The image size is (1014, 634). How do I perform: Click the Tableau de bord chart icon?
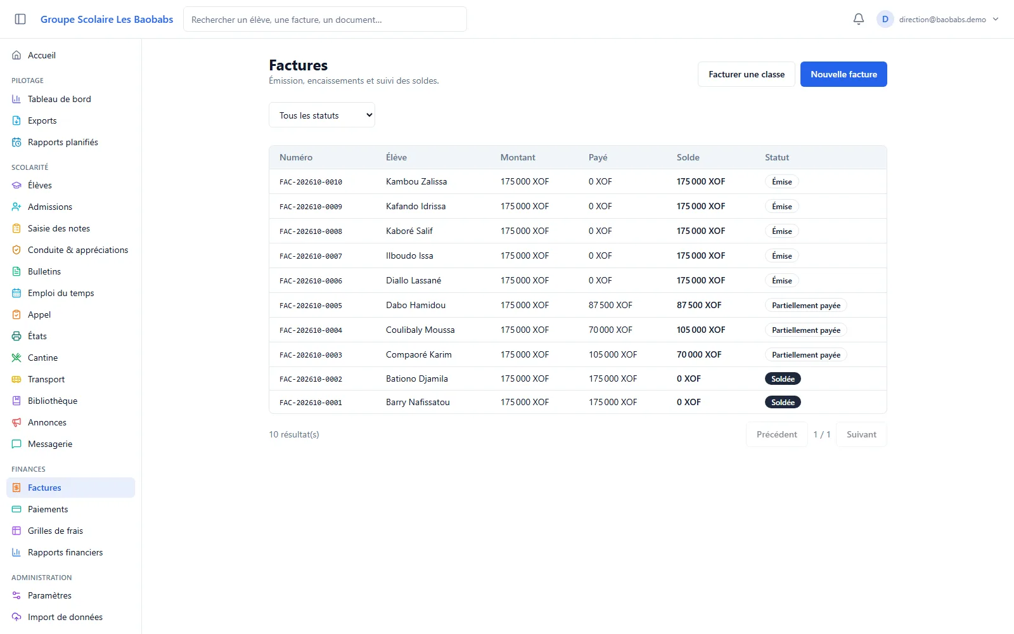click(16, 99)
